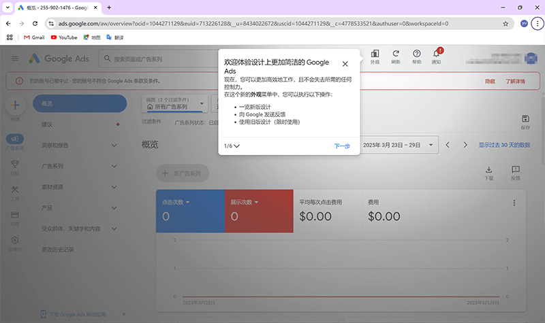The height and width of the screenshot is (323, 545).
Task: Click 显示过去 30 天的数据 link
Action: tap(504, 145)
